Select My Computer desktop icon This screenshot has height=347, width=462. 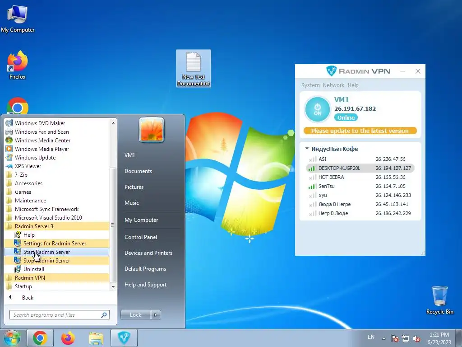tap(18, 18)
